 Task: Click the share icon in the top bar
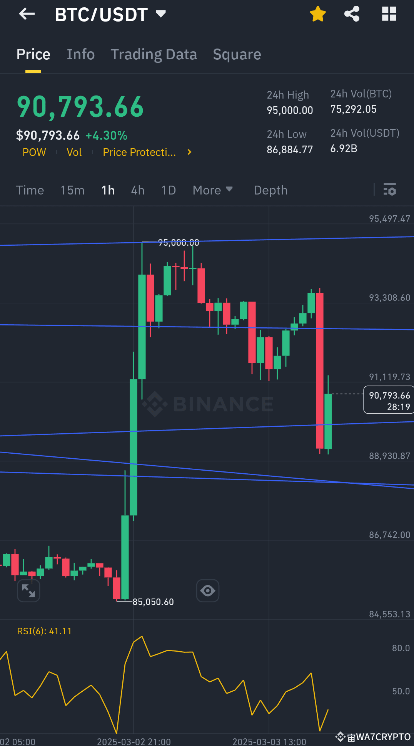(x=351, y=14)
